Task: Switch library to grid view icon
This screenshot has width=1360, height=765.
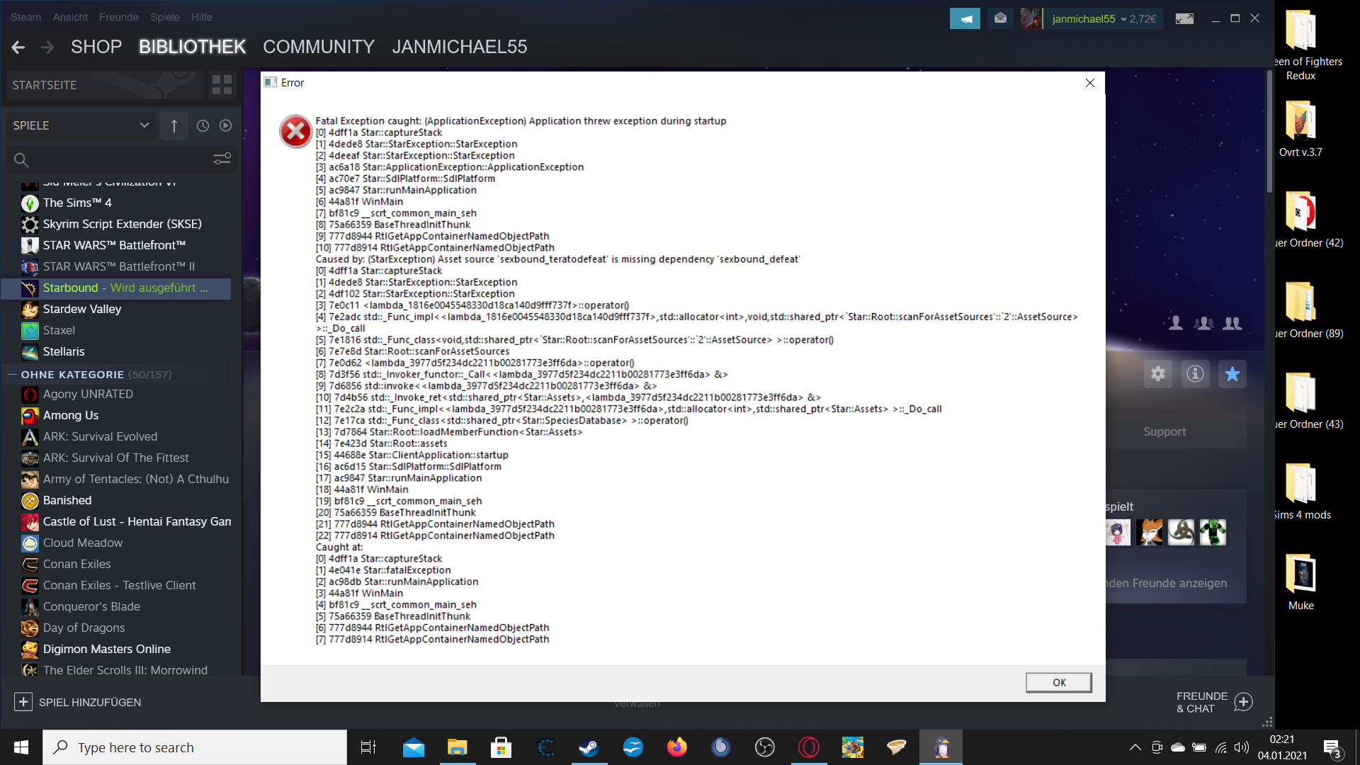Action: (222, 85)
